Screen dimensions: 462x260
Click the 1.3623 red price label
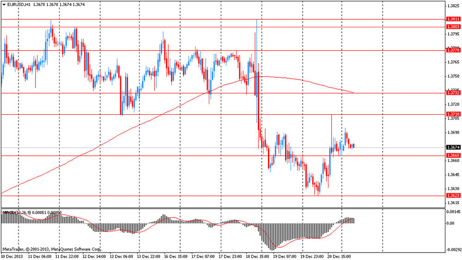tap(454, 196)
